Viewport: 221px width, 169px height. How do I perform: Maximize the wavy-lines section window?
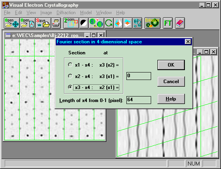[206, 52]
